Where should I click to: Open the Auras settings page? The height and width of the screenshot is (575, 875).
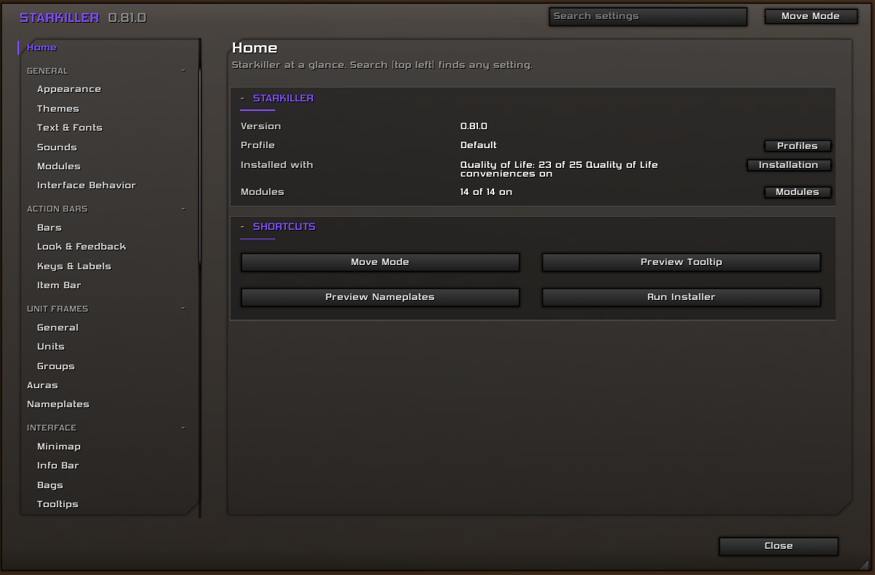pyautogui.click(x=42, y=385)
